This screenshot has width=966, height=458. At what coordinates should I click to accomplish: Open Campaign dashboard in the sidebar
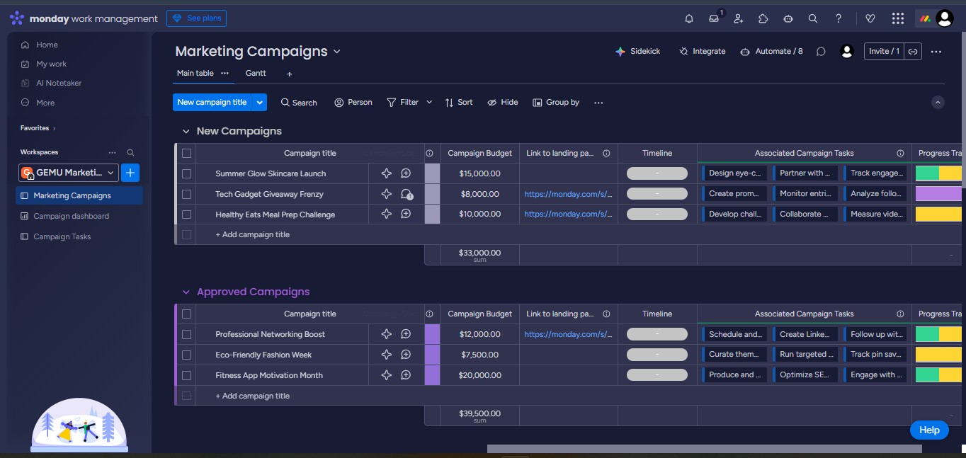71,216
